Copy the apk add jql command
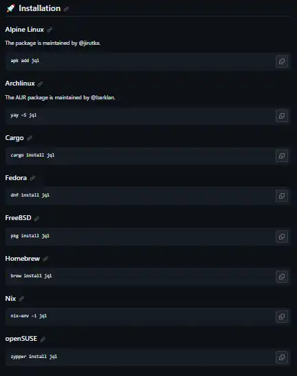This screenshot has width=297, height=376. 282,61
